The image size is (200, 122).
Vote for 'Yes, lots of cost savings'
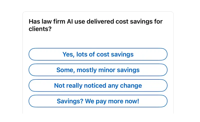[x=98, y=54]
